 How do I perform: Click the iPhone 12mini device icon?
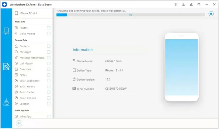(16, 13)
